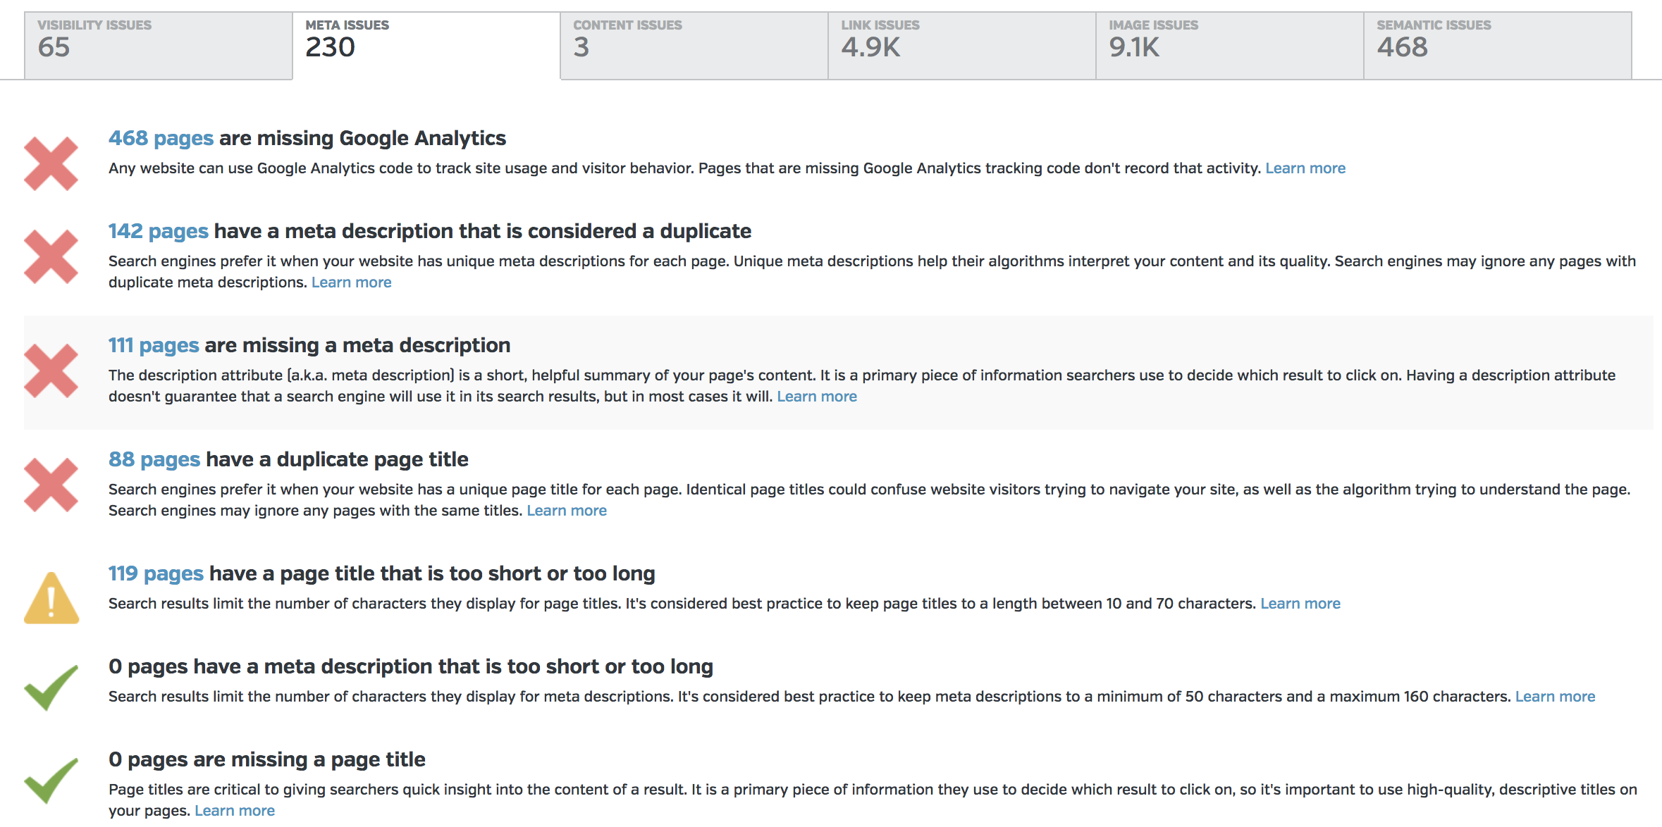Click the red X beside duplicate page title
The image size is (1662, 827).
51,485
